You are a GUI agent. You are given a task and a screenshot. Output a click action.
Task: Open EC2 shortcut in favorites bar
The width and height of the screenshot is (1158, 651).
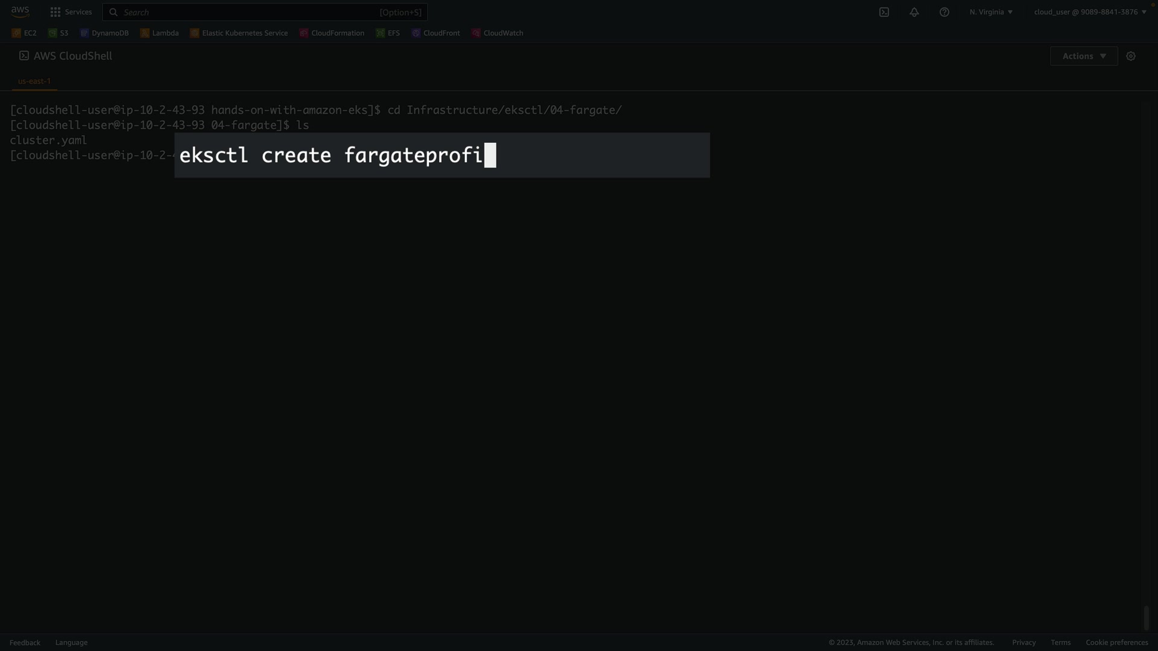[x=24, y=33]
